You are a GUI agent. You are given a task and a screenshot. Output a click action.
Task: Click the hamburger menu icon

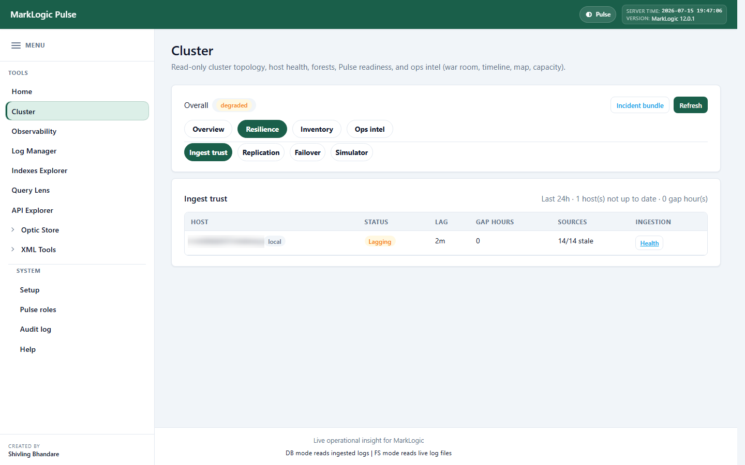click(x=16, y=45)
